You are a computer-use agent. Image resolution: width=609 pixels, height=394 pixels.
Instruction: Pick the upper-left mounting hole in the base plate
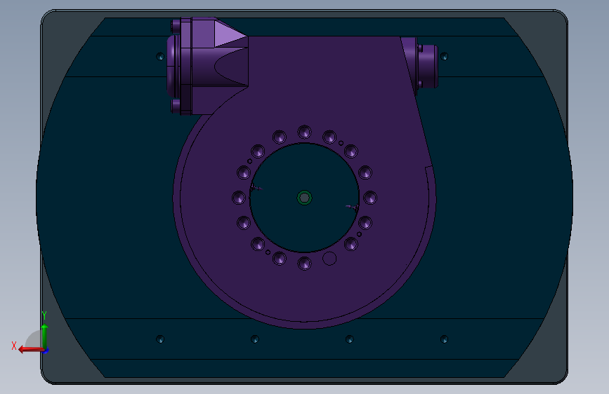pos(160,57)
